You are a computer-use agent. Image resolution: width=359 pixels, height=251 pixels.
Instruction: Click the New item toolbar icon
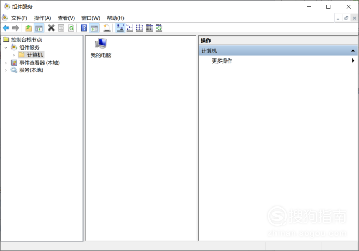click(107, 28)
